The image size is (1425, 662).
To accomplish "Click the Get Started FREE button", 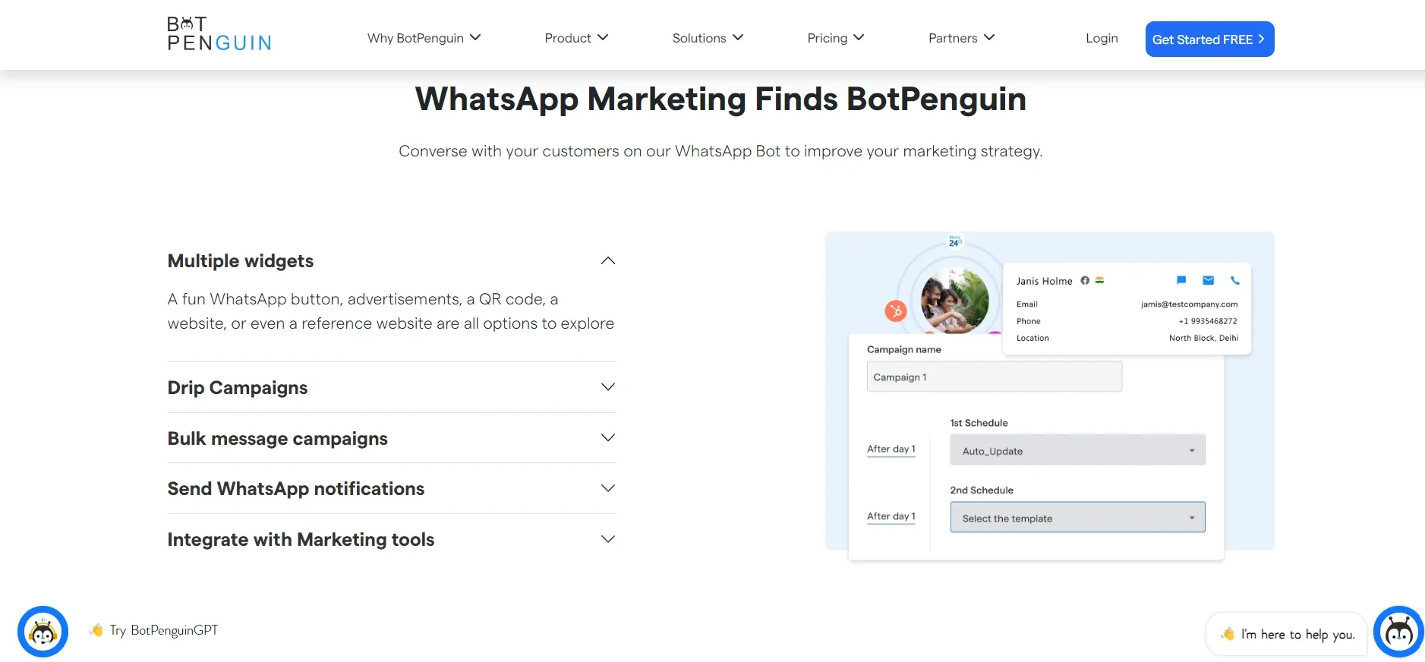I will [1209, 39].
